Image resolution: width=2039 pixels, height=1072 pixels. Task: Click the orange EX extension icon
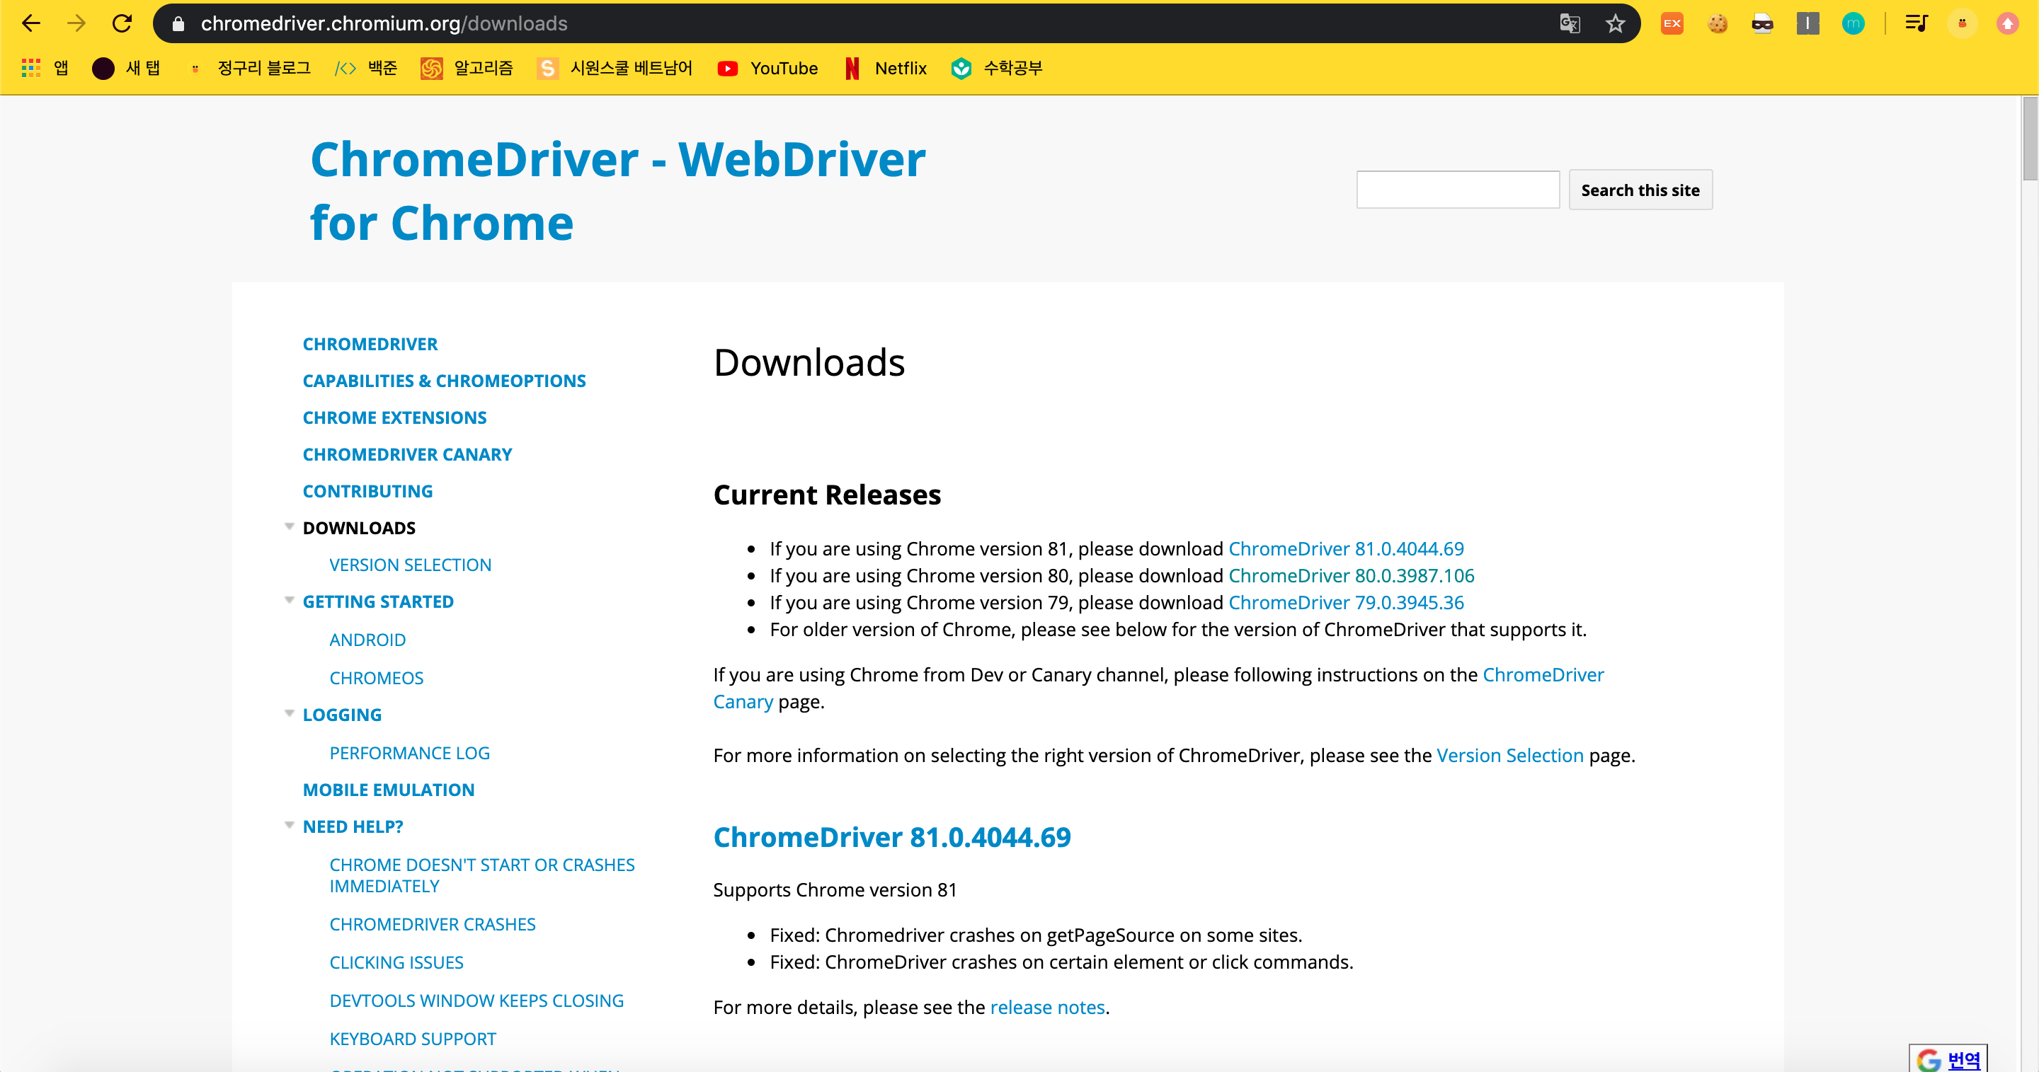click(1672, 24)
